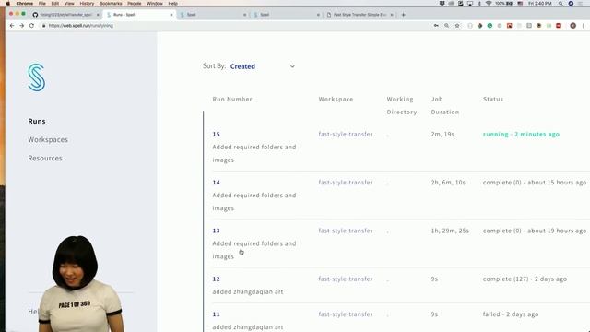This screenshot has height=332, width=590.
Task: Open the History menu
Action: (87, 4)
